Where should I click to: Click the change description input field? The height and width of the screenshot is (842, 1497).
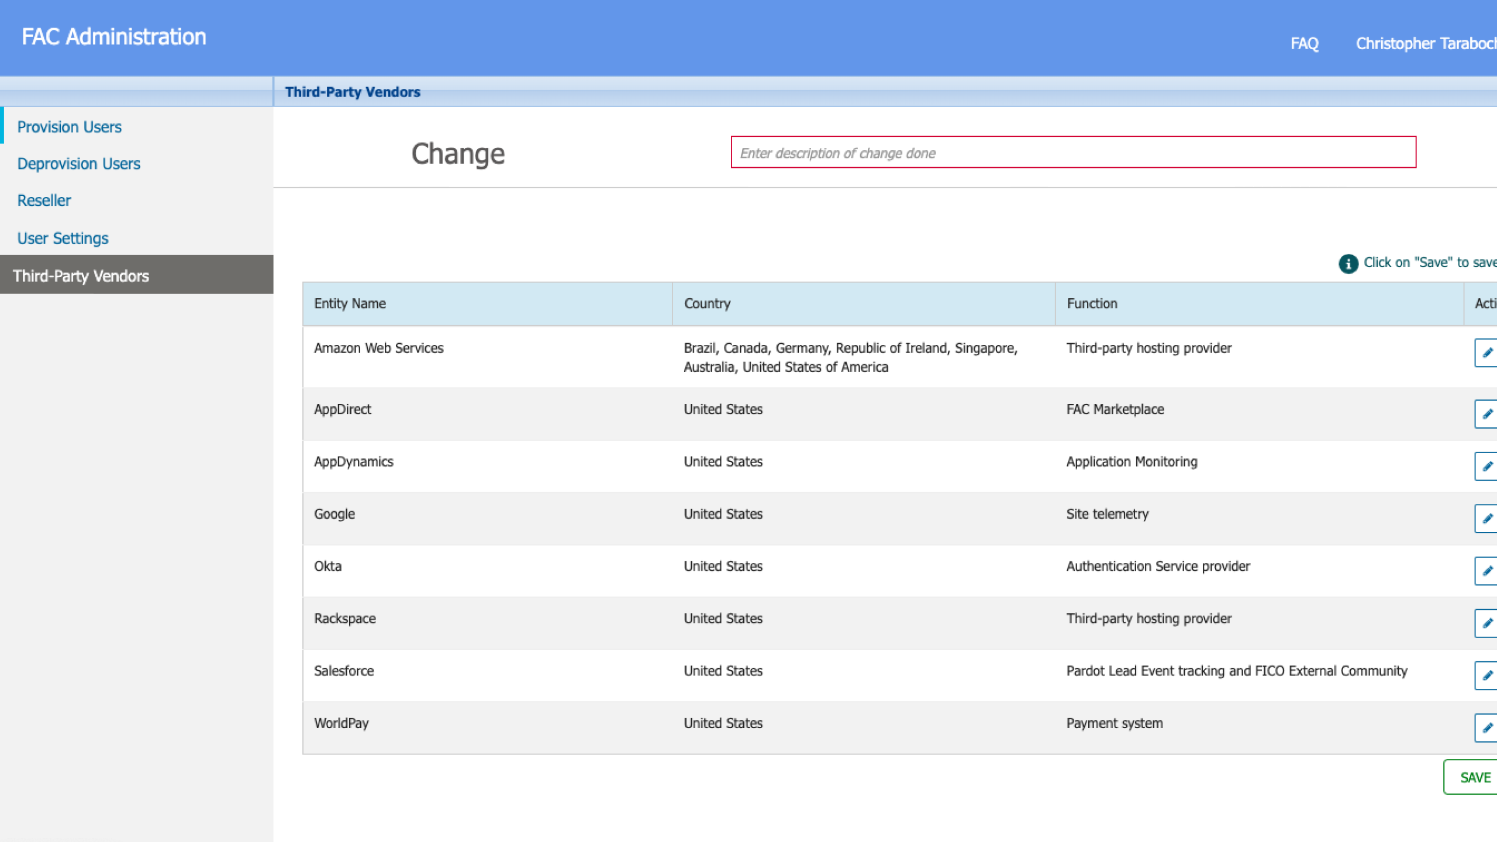(1073, 153)
